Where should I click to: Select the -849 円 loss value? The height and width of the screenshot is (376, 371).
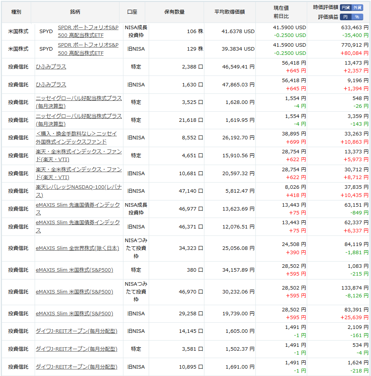coord(359,213)
